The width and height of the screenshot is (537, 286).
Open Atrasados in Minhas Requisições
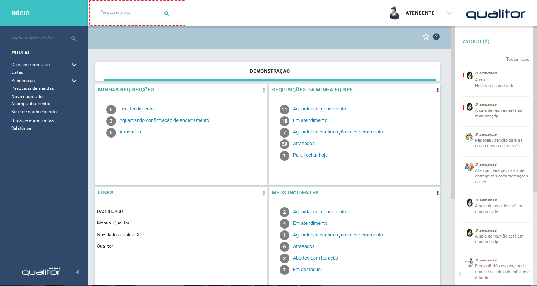[x=130, y=132]
